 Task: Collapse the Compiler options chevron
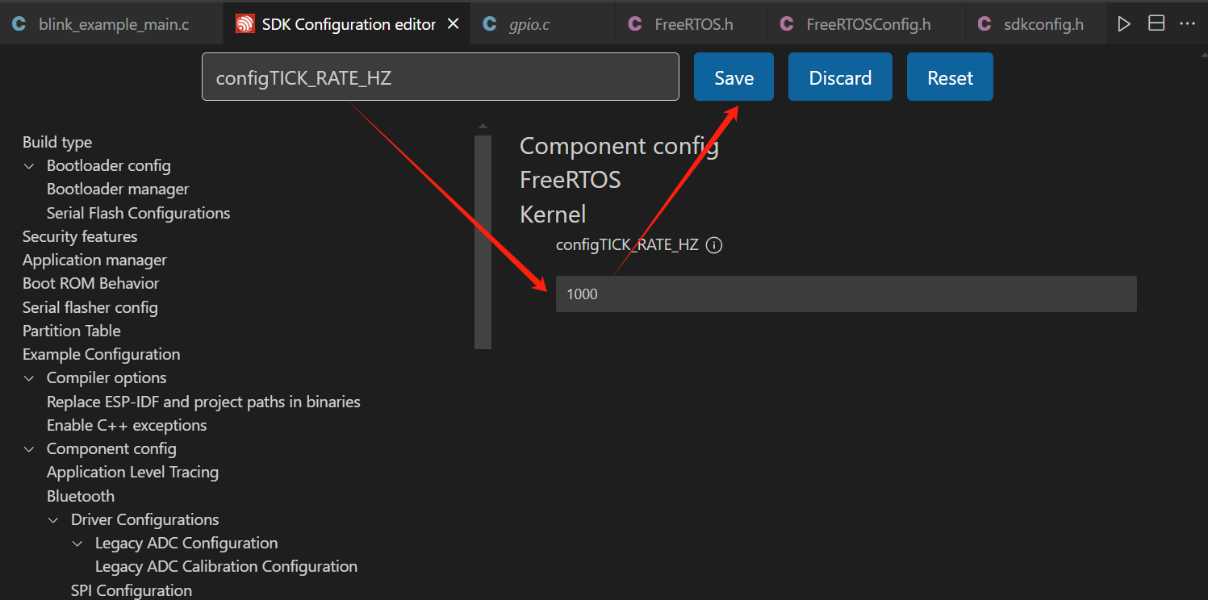pos(30,378)
